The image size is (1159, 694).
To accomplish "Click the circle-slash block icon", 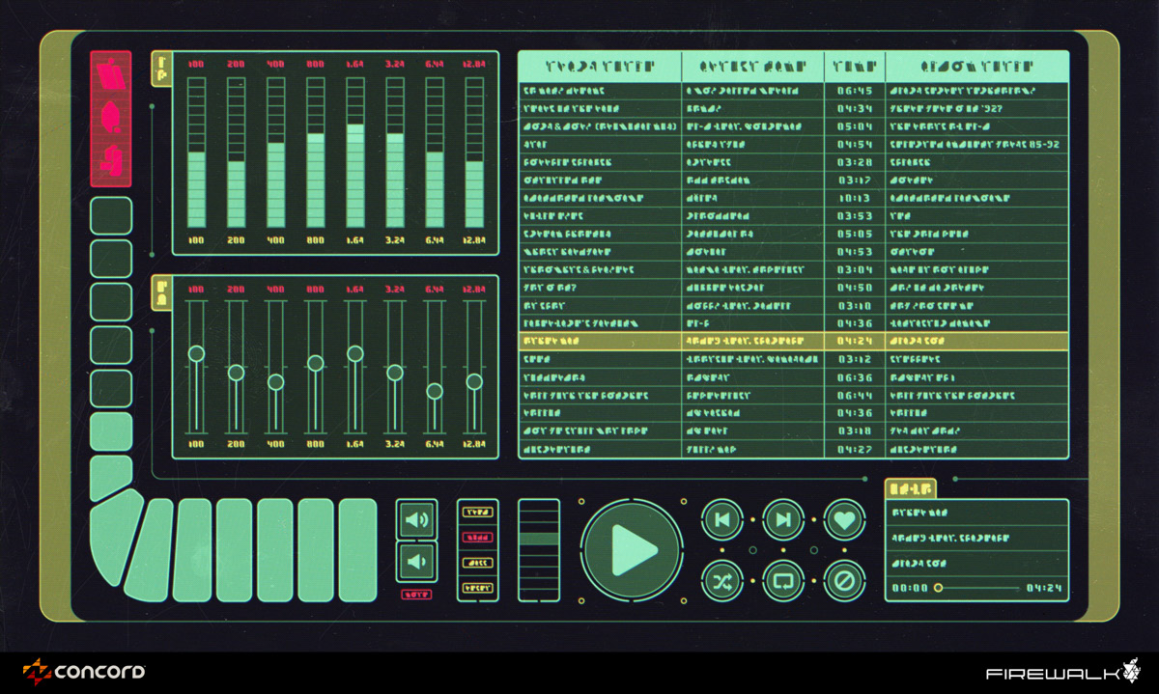I will [x=843, y=580].
